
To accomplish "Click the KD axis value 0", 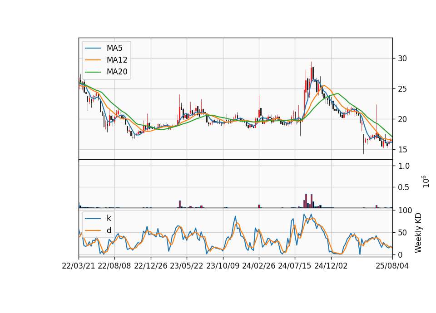I will pyautogui.click(x=401, y=254).
